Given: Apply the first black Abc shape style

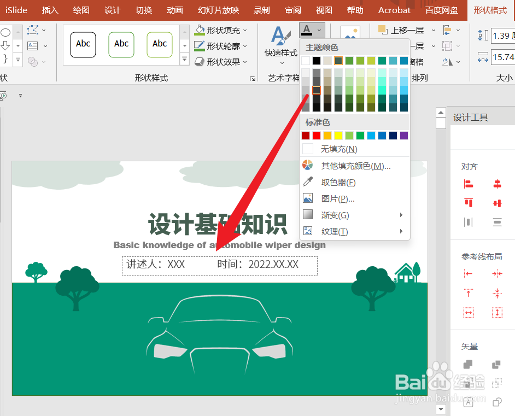Looking at the screenshot, I should pos(83,45).
